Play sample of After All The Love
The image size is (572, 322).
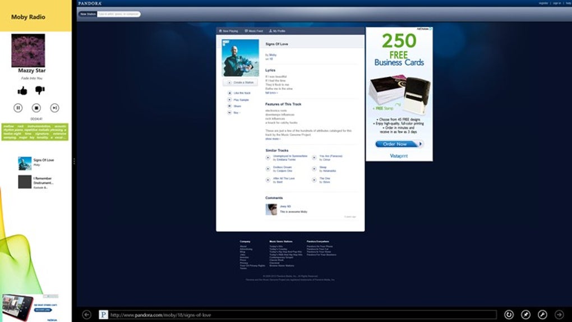(267, 180)
